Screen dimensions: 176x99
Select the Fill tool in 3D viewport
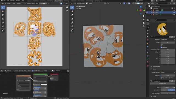pos(72,23)
